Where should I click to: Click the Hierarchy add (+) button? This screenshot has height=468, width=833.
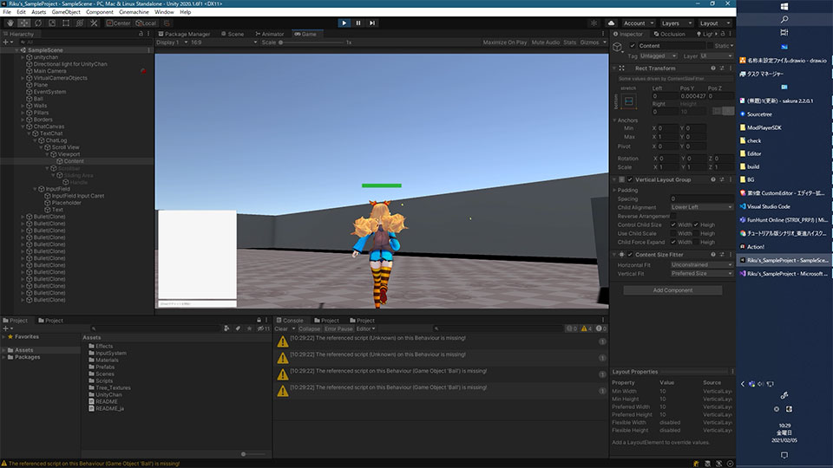[6, 42]
